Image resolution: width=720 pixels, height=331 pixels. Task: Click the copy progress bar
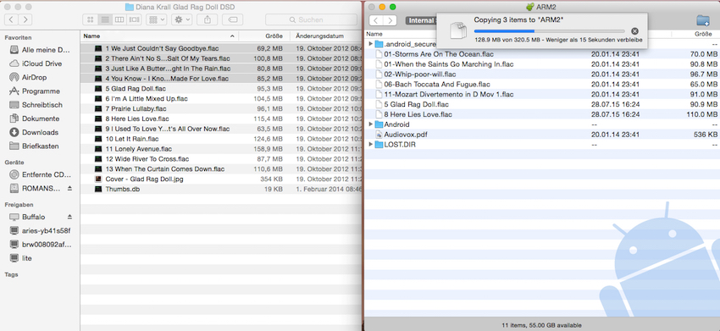(x=550, y=31)
